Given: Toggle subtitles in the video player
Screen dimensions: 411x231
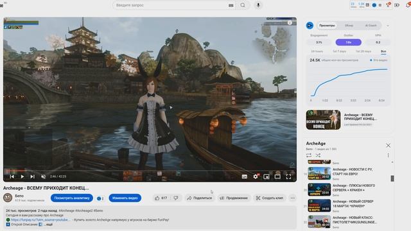Looking at the screenshot, I should point(244,177).
